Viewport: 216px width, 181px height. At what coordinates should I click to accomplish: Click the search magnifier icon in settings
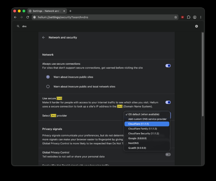pos(18,26)
